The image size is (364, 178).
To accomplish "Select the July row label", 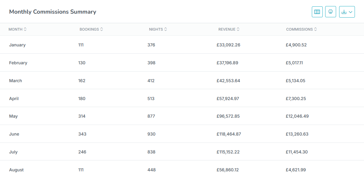I will point(13,152).
